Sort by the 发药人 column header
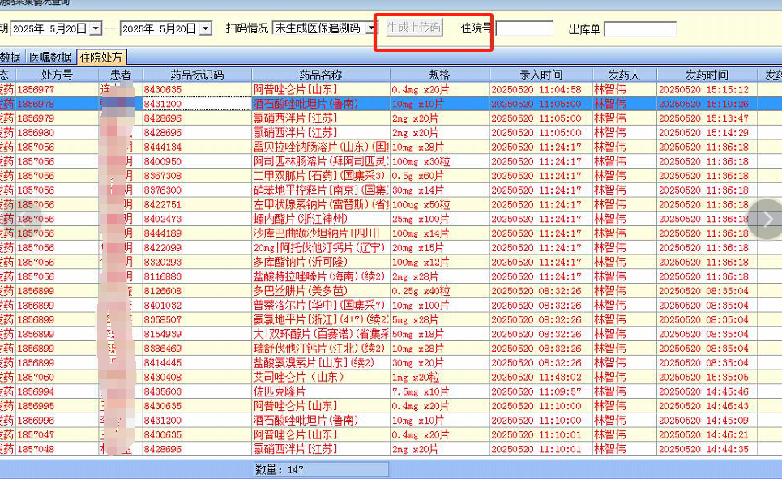Viewport: 782px width, 479px height. (x=625, y=75)
